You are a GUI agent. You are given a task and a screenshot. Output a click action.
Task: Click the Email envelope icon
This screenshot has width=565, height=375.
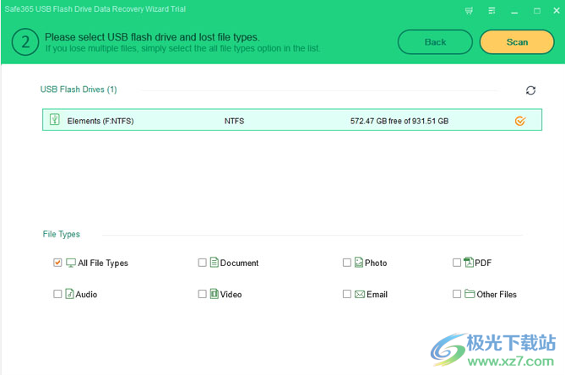pyautogui.click(x=360, y=294)
